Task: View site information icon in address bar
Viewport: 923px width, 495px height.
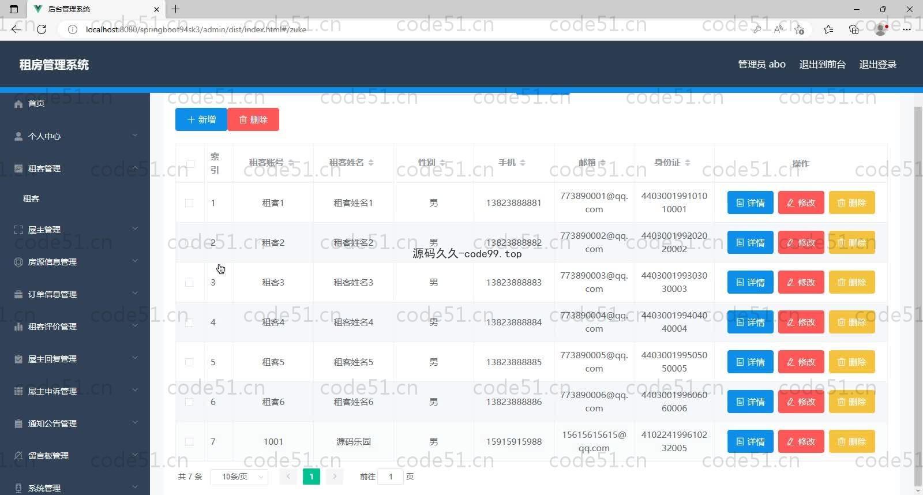Action: (73, 29)
